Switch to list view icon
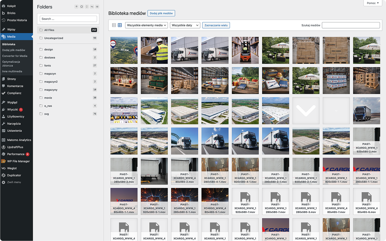Screen dimensions: 386x241 [x=114, y=25]
